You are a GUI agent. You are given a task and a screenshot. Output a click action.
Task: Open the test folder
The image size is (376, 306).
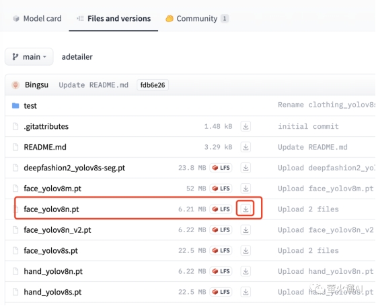(x=30, y=105)
